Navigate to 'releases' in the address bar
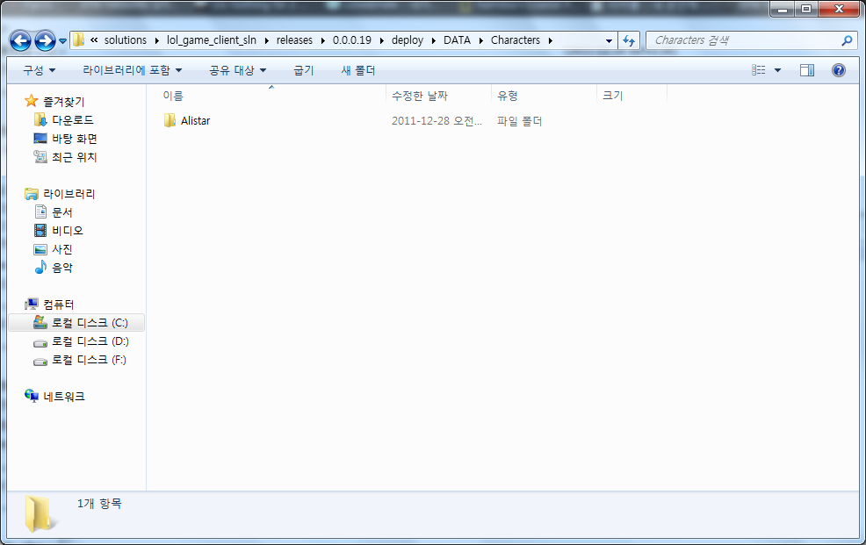 coord(294,39)
